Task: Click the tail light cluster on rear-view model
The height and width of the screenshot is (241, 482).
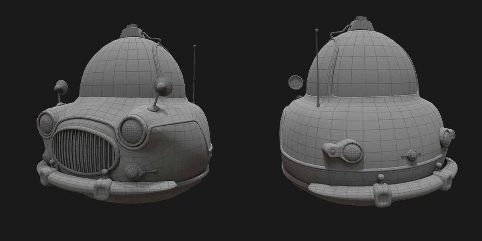Action: click(x=343, y=151)
